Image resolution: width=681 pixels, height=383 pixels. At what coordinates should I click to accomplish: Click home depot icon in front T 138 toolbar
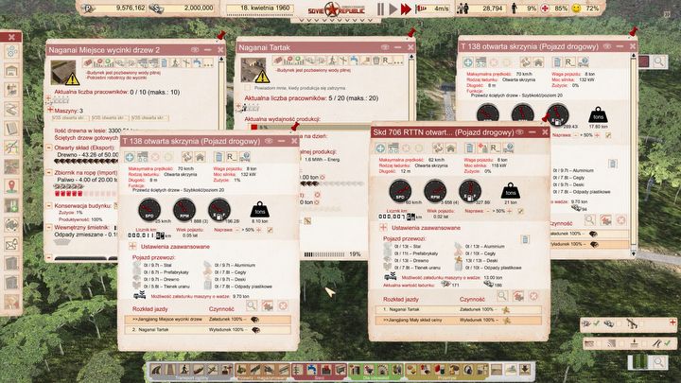200,157
